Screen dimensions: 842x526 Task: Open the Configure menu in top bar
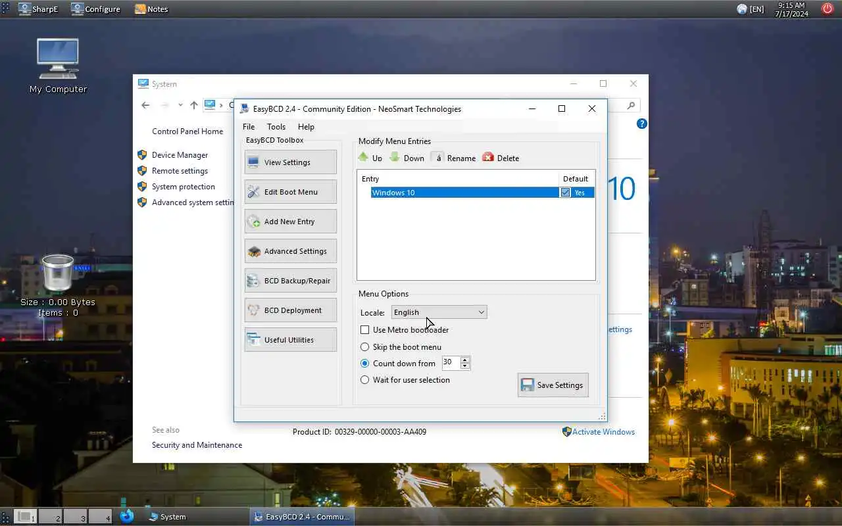pyautogui.click(x=96, y=9)
